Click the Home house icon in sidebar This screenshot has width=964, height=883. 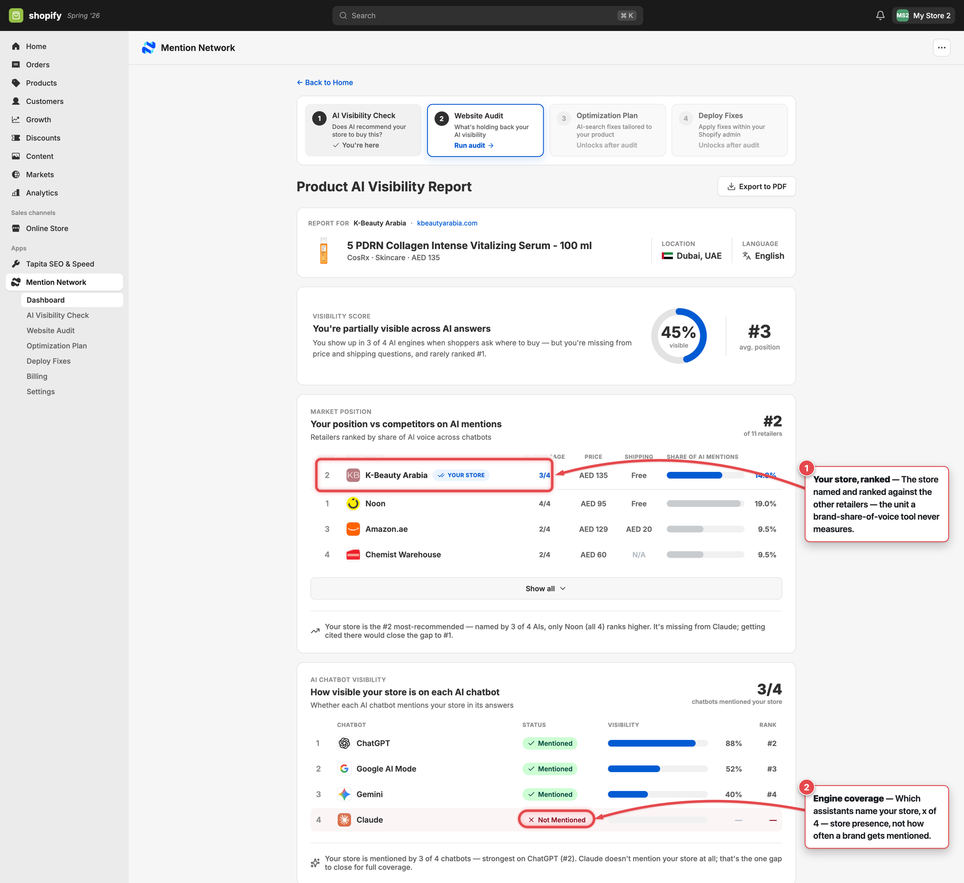coord(16,46)
